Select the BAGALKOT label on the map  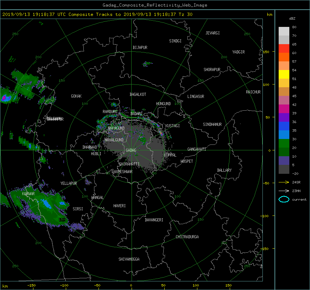pyautogui.click(x=138, y=94)
